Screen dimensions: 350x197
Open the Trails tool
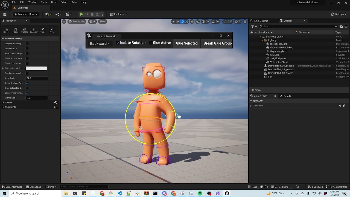(43, 30)
